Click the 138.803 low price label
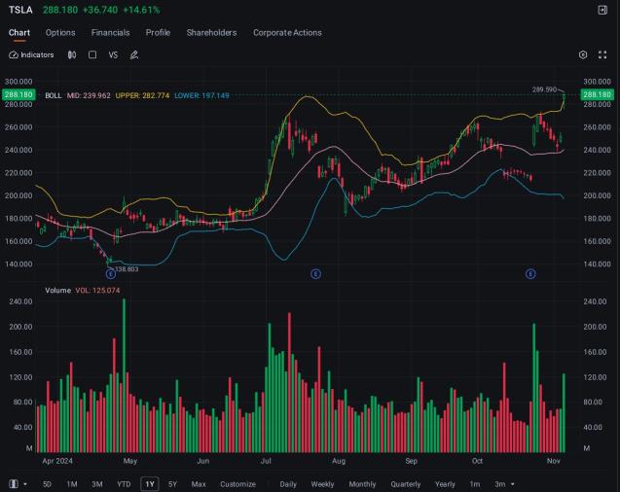Screen dimensions: 620x492 [x=127, y=269]
